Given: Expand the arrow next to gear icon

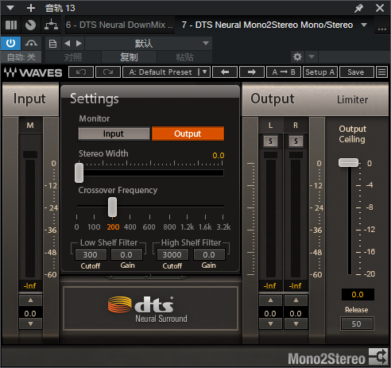Looking at the screenshot, I should pyautogui.click(x=312, y=56).
